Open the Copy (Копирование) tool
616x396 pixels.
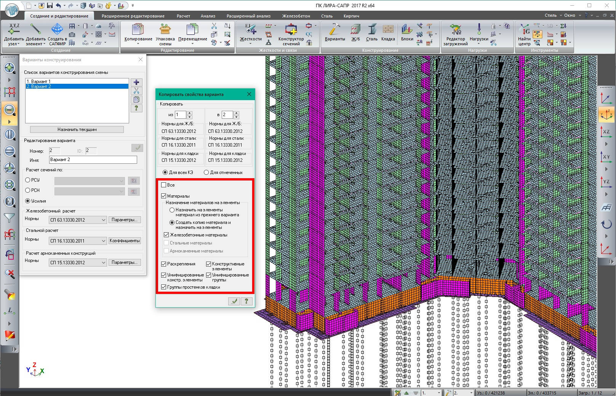point(138,30)
